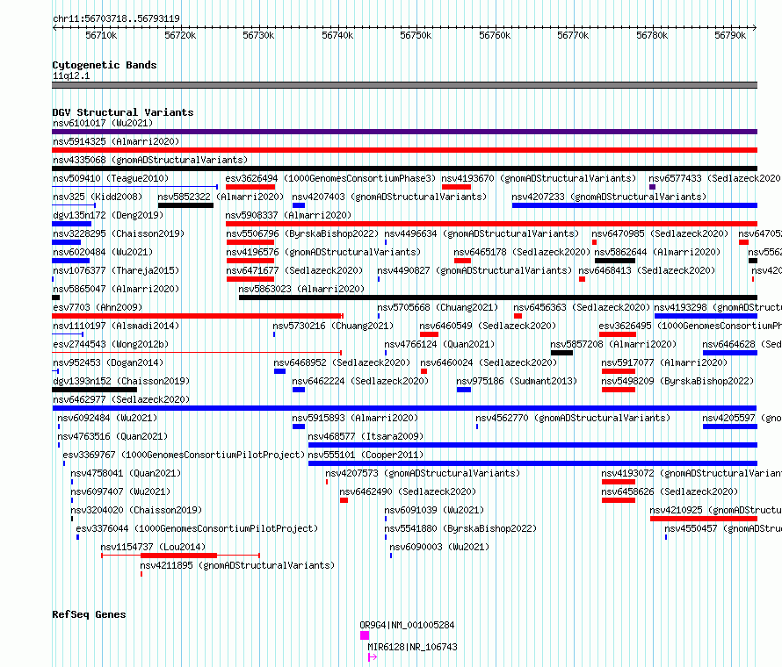This screenshot has height=667, width=782.
Task: Open nsv6470985 (Sedlazeck2020) label
Action: point(660,233)
